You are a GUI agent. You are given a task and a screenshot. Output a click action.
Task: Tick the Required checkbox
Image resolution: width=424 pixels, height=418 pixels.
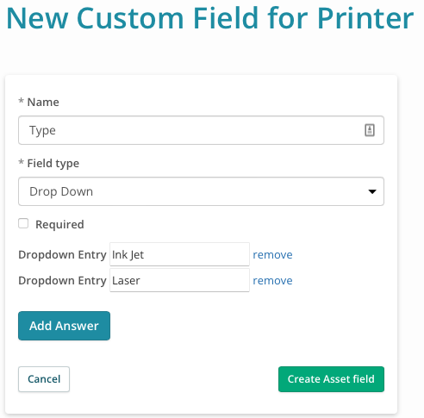pyautogui.click(x=23, y=223)
